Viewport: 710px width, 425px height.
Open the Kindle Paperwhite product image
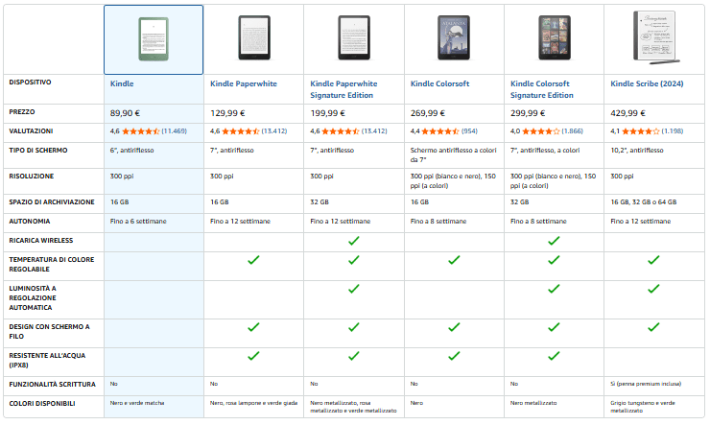(x=253, y=40)
